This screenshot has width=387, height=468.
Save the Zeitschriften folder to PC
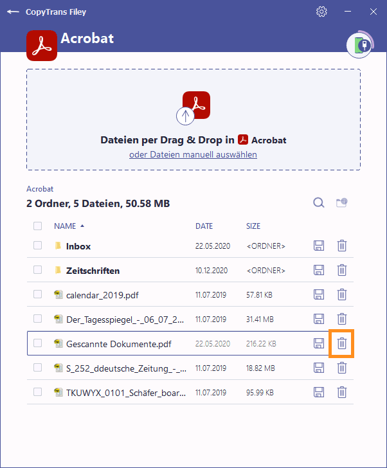pos(319,270)
